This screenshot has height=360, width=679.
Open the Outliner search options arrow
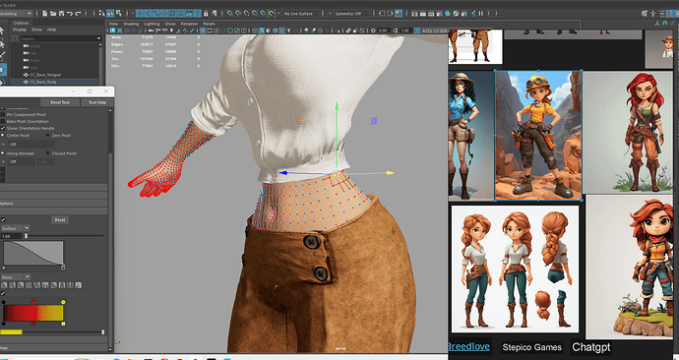click(98, 38)
